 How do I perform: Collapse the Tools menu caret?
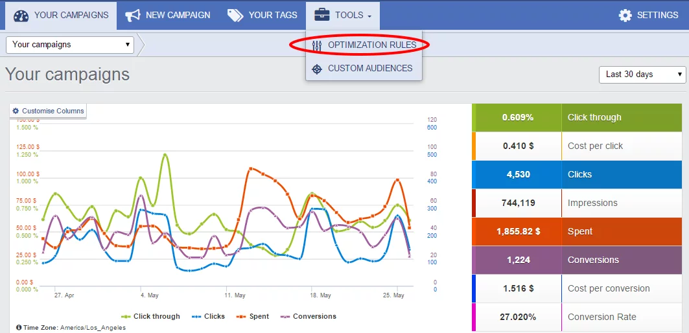pos(369,16)
